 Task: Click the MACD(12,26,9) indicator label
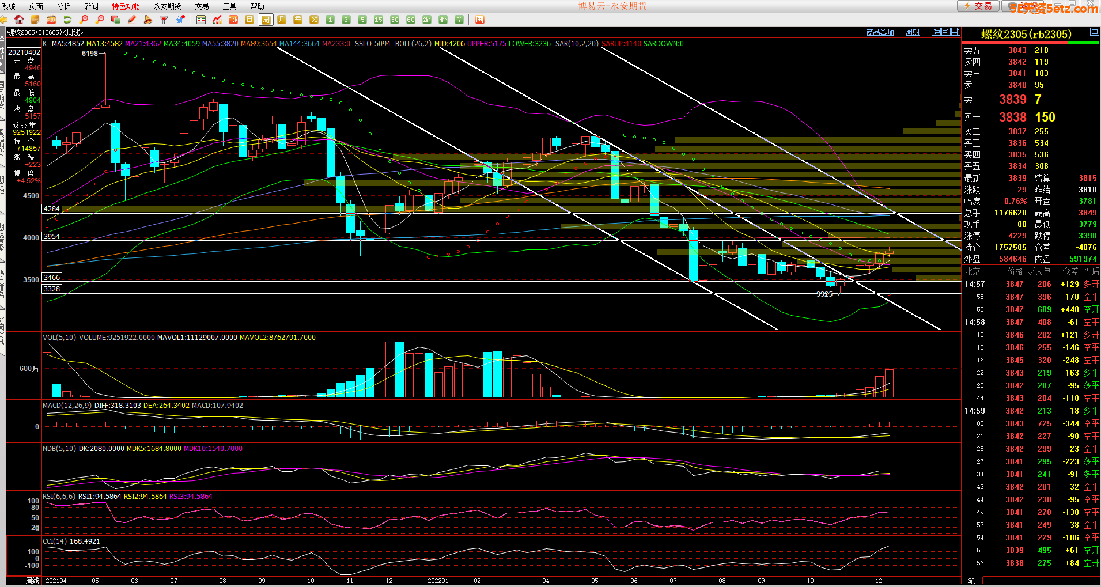(x=67, y=406)
